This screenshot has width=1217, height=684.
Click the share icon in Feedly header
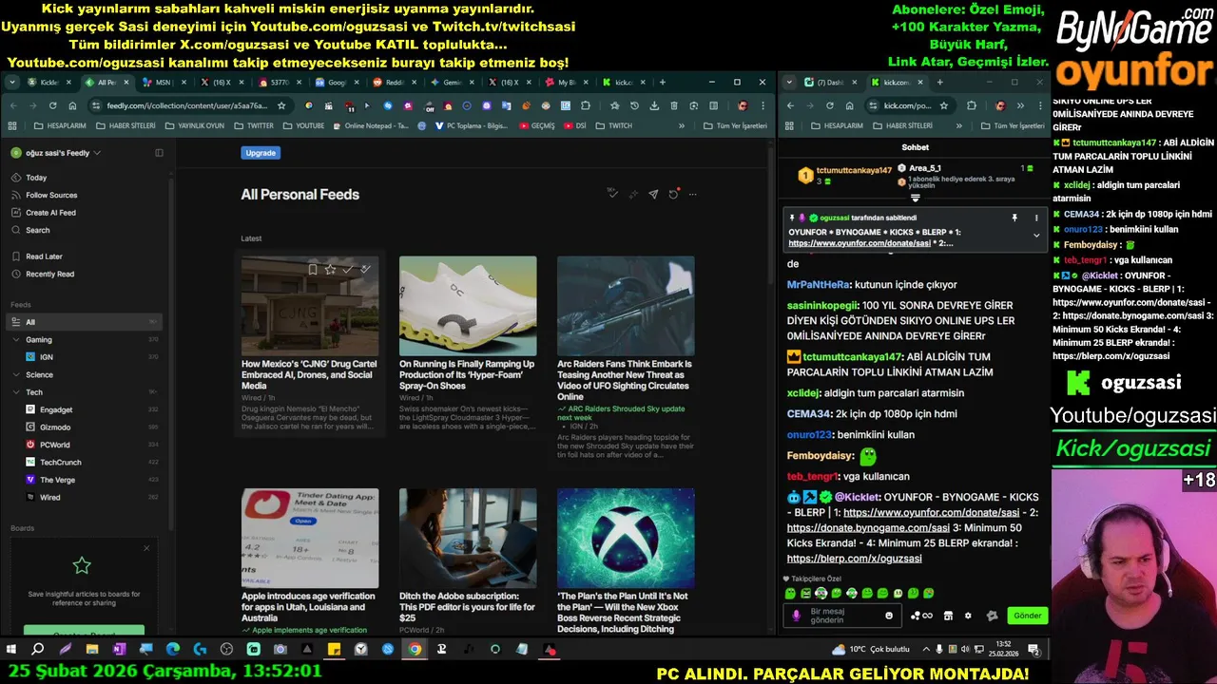[x=653, y=194]
